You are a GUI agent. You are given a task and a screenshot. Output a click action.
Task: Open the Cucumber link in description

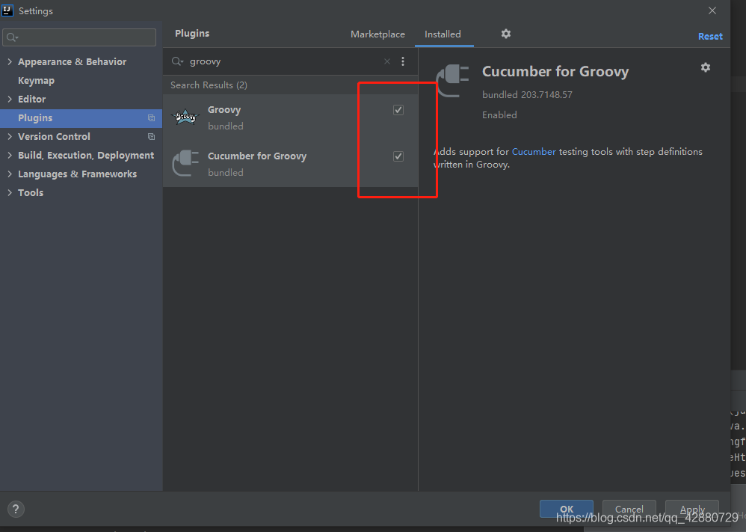(x=534, y=151)
